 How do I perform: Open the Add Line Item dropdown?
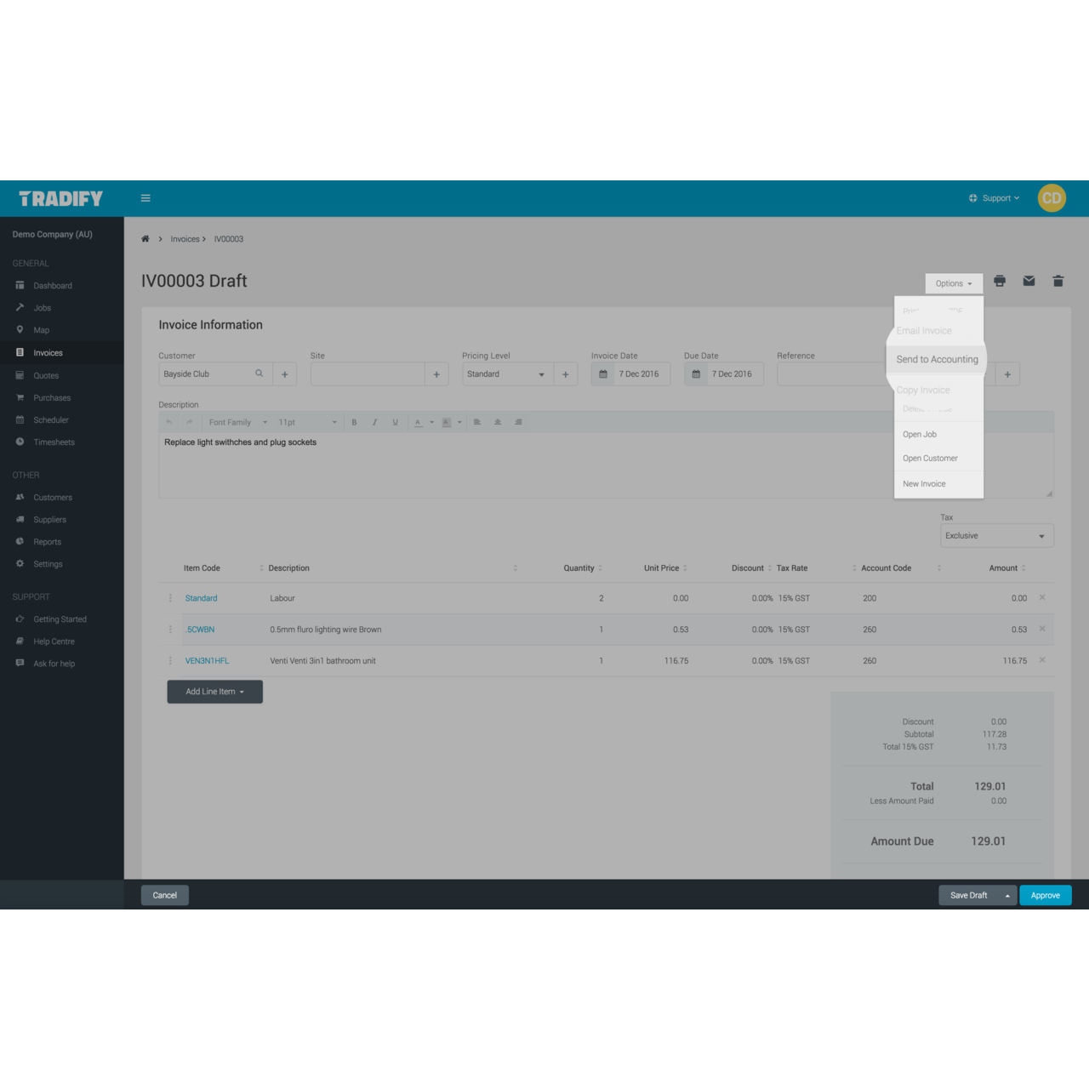tap(214, 692)
